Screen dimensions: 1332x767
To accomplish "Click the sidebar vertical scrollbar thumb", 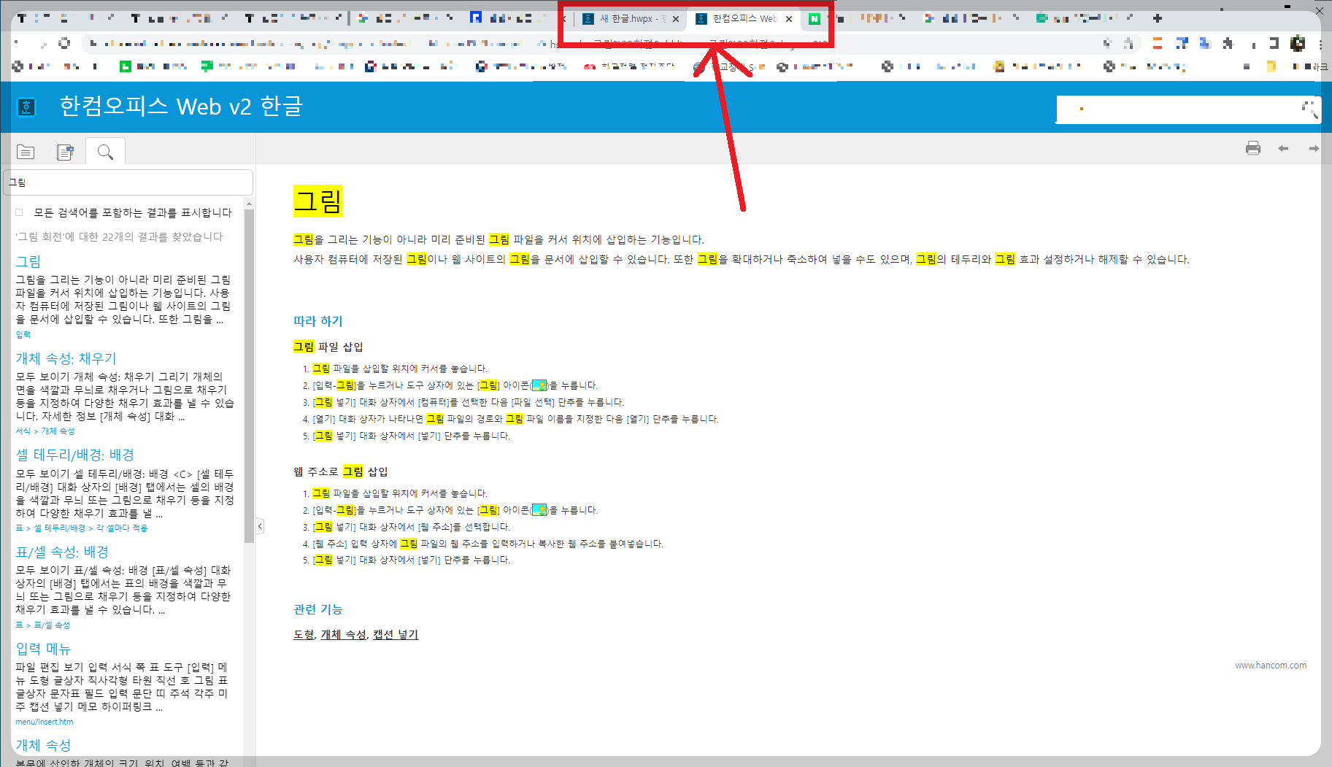I will pyautogui.click(x=249, y=376).
